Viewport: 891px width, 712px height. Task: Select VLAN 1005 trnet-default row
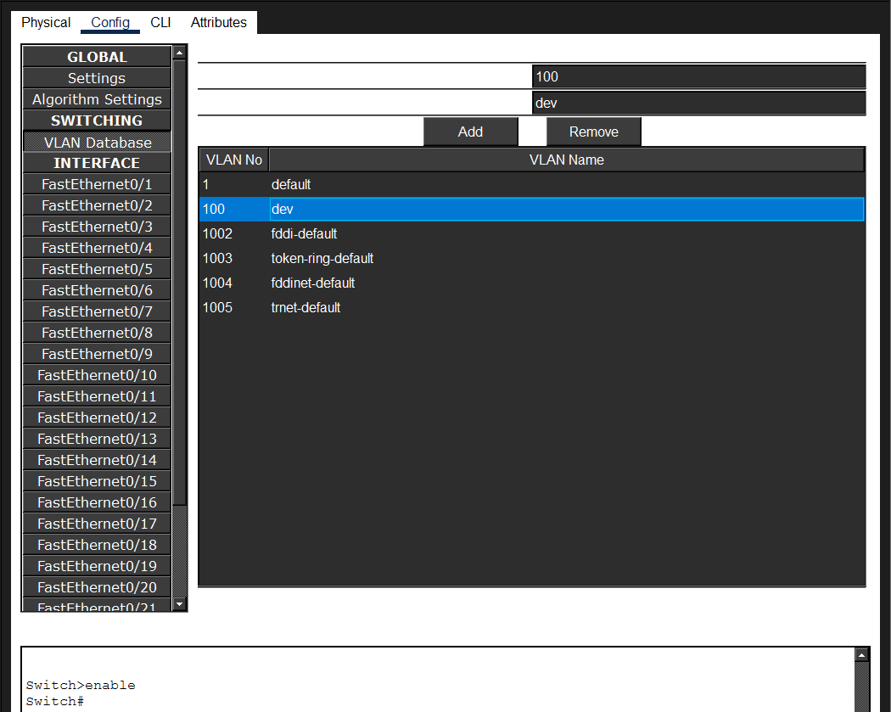[532, 307]
